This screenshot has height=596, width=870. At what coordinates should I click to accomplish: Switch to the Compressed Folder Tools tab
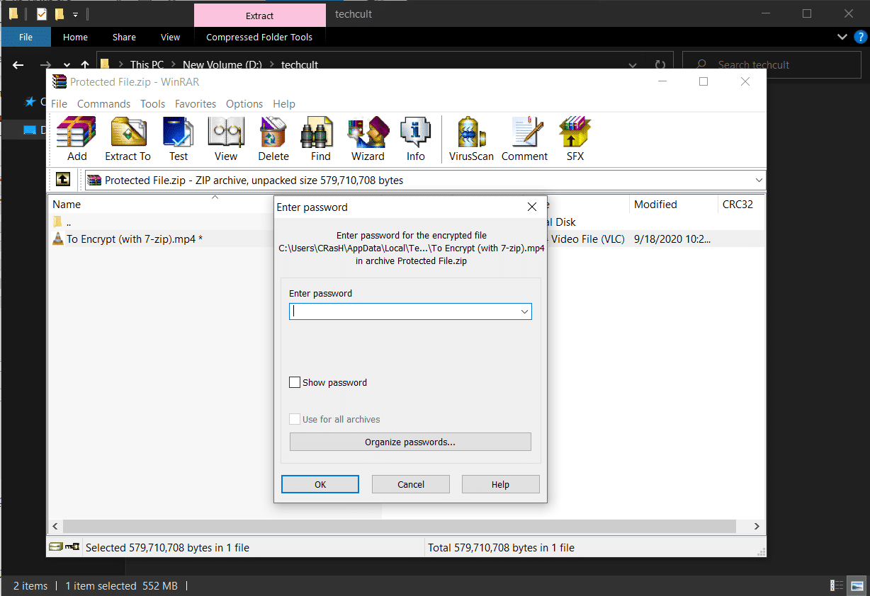pyautogui.click(x=259, y=37)
